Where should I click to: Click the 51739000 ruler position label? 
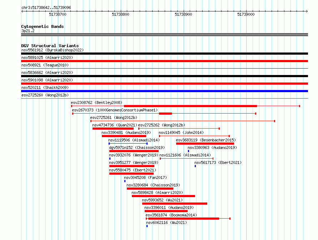coord(246,14)
